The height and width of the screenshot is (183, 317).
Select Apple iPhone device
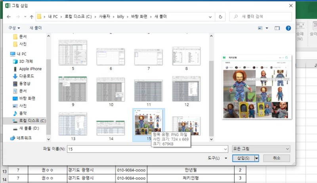pos(27,69)
